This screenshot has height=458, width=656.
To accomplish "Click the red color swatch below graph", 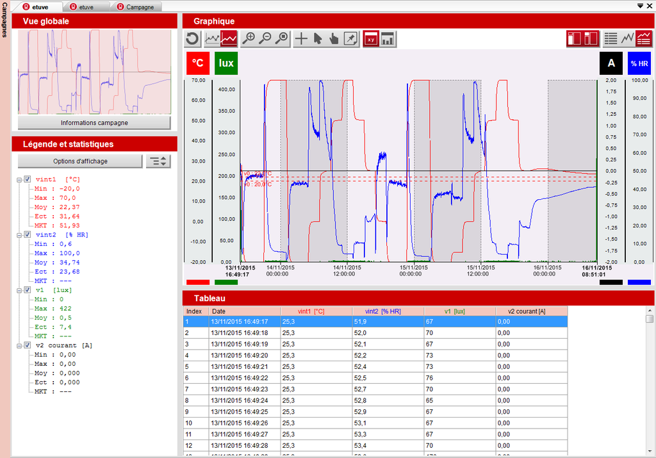I will tap(197, 282).
